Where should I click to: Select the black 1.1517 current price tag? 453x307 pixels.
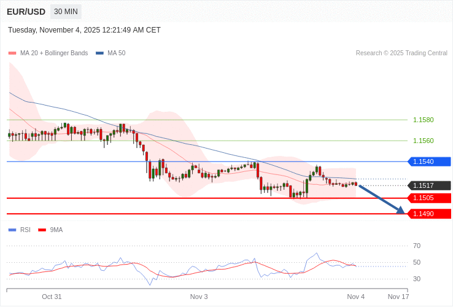pos(430,185)
